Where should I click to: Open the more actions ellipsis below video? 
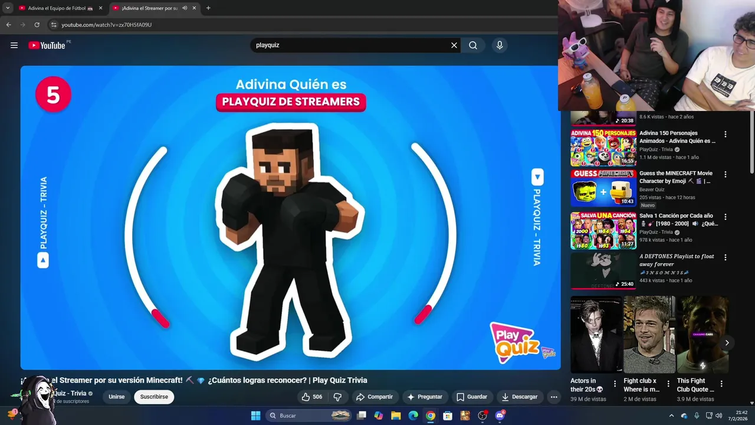554,397
